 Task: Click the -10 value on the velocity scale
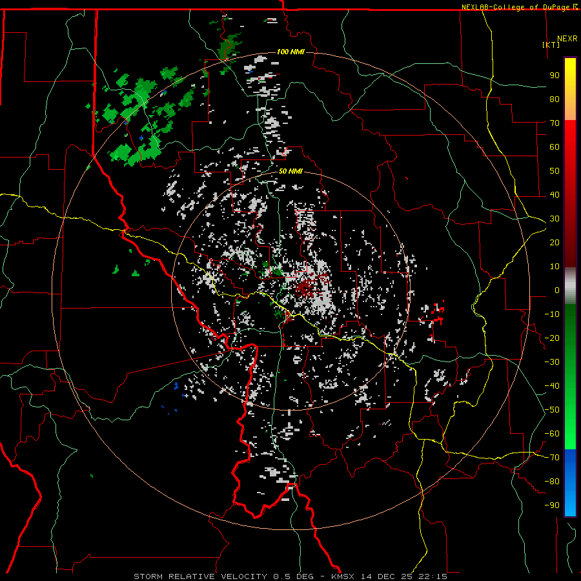552,314
